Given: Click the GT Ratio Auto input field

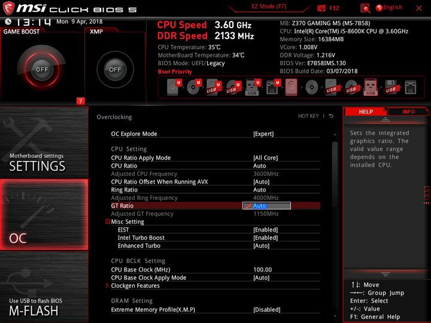Looking at the screenshot, I should [266, 205].
